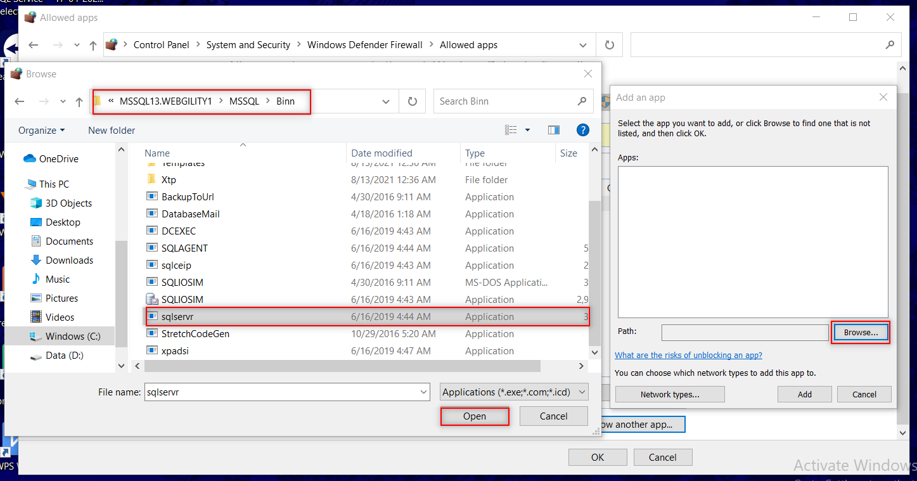Click MSSQL in the address breadcrumb
This screenshot has height=481, width=917.
coord(244,101)
